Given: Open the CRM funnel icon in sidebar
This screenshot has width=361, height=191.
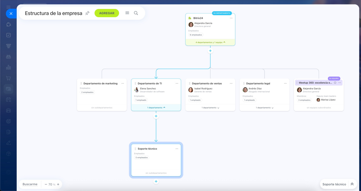Looking at the screenshot, I should click(8, 46).
